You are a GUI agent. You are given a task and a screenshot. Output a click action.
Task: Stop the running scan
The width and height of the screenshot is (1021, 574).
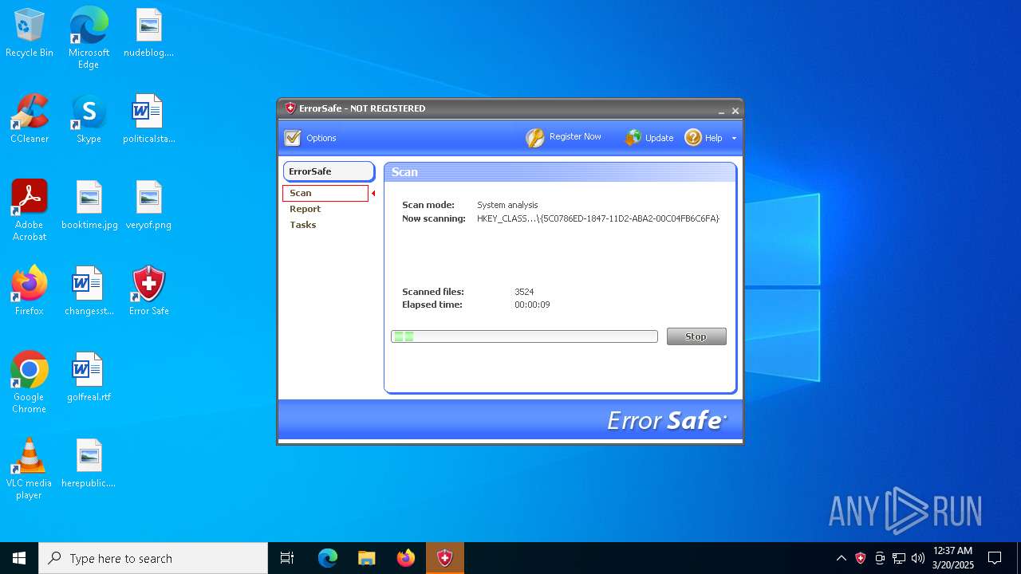(696, 336)
